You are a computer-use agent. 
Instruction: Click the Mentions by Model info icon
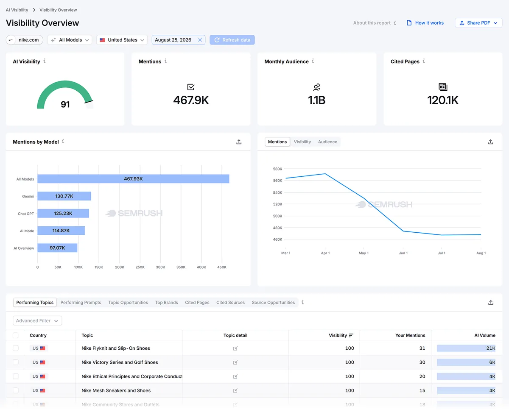pos(63,141)
